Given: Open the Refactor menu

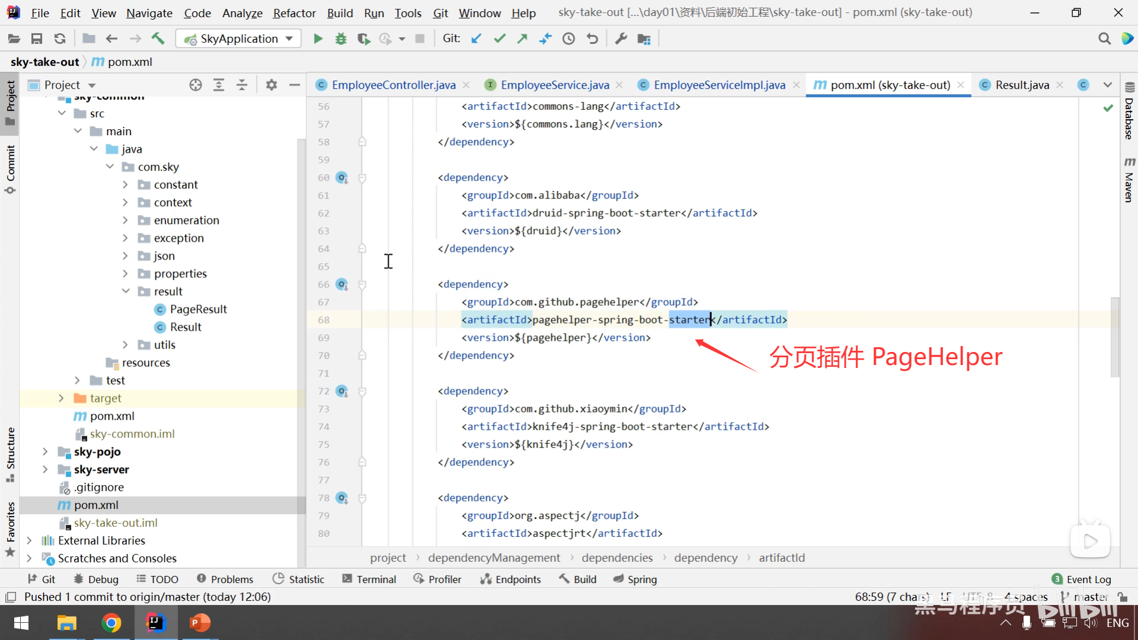Looking at the screenshot, I should 294,12.
